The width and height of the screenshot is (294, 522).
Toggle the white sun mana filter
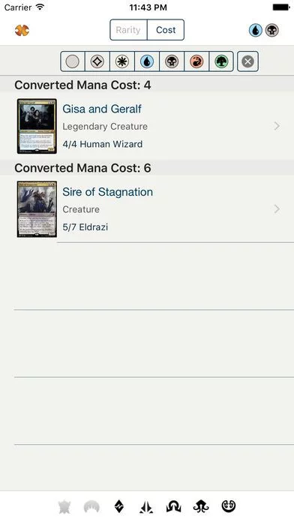click(122, 61)
